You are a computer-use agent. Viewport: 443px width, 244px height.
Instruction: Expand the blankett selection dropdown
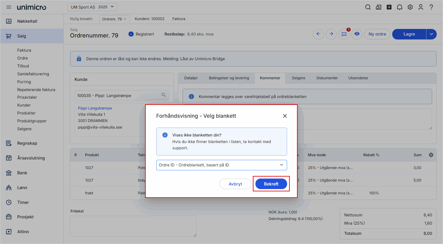(x=221, y=165)
